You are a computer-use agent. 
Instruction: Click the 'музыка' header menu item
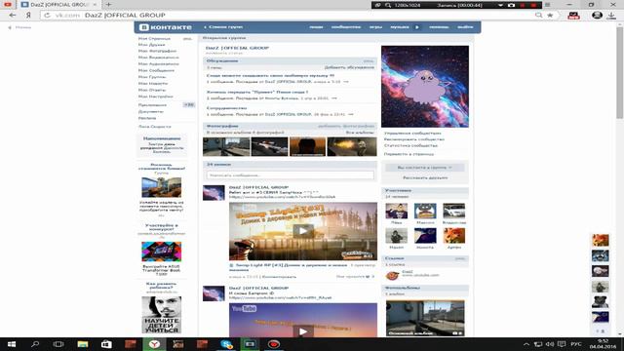coord(400,27)
